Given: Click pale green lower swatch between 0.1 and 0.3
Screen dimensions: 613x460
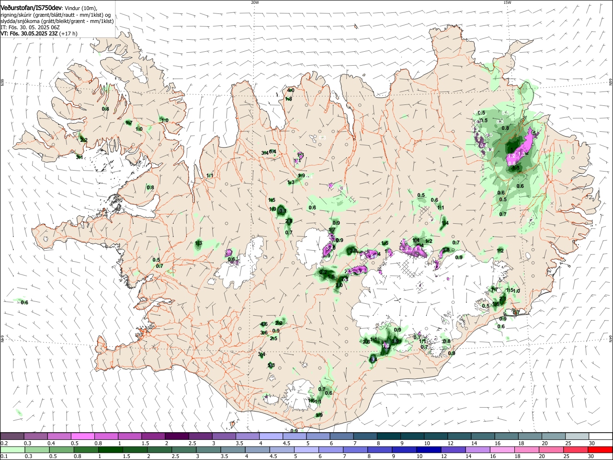Looking at the screenshot, I should pos(12,449).
